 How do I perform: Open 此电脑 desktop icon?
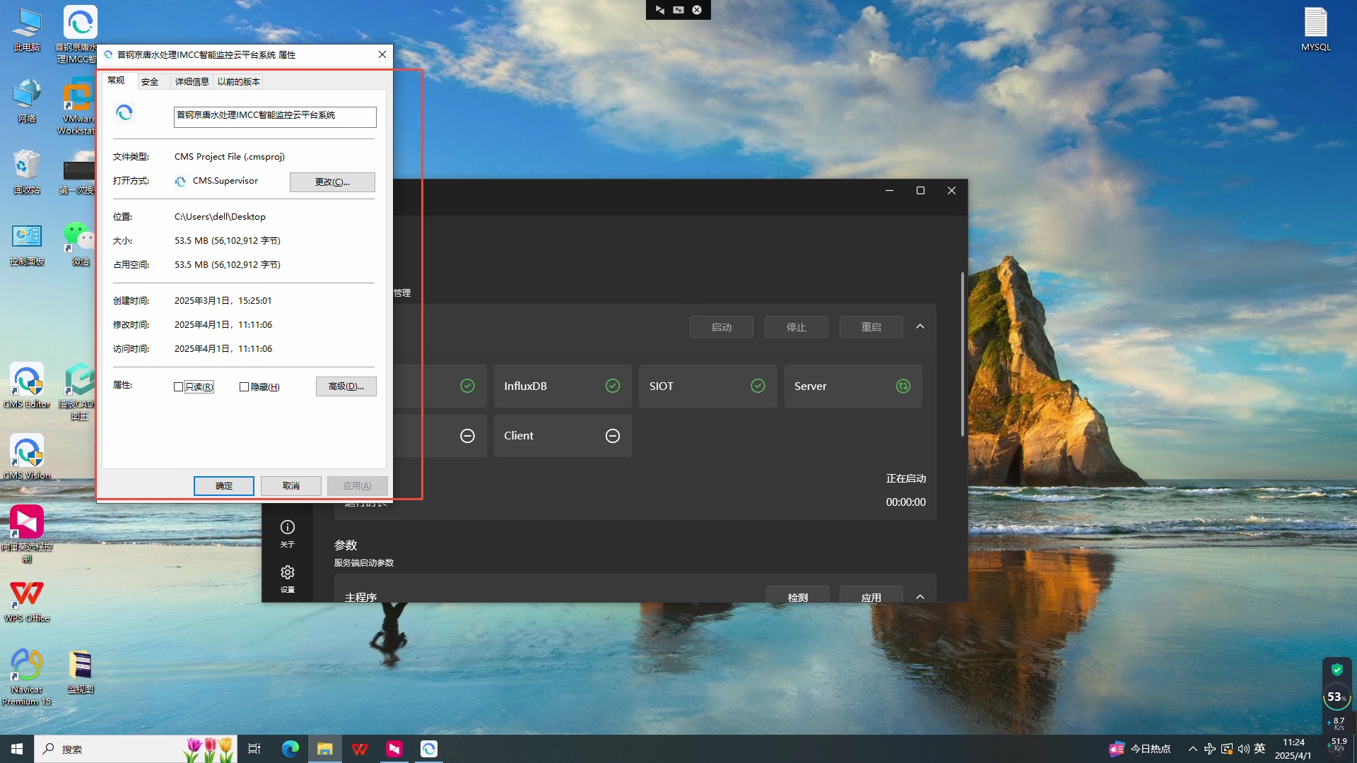pos(27,30)
